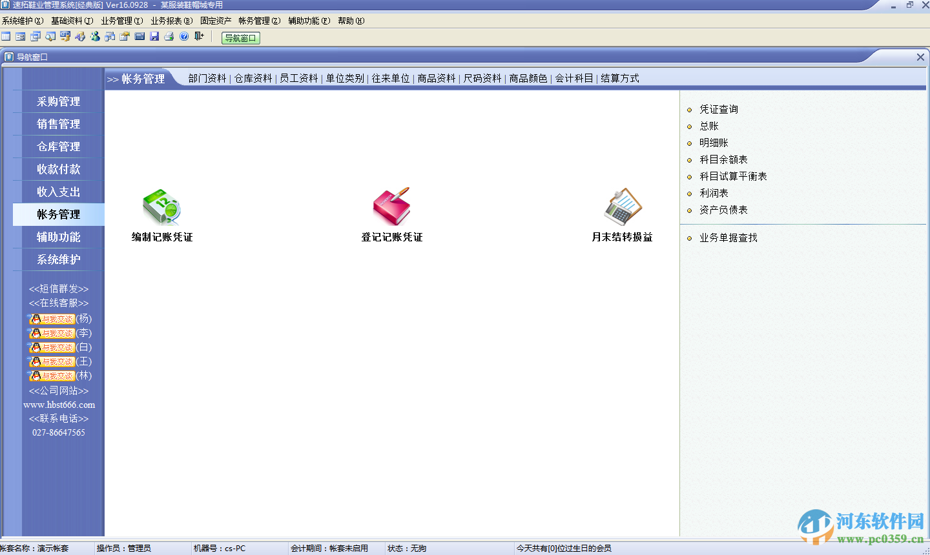Open the 帮助 menu
This screenshot has height=555, width=930.
pyautogui.click(x=351, y=21)
